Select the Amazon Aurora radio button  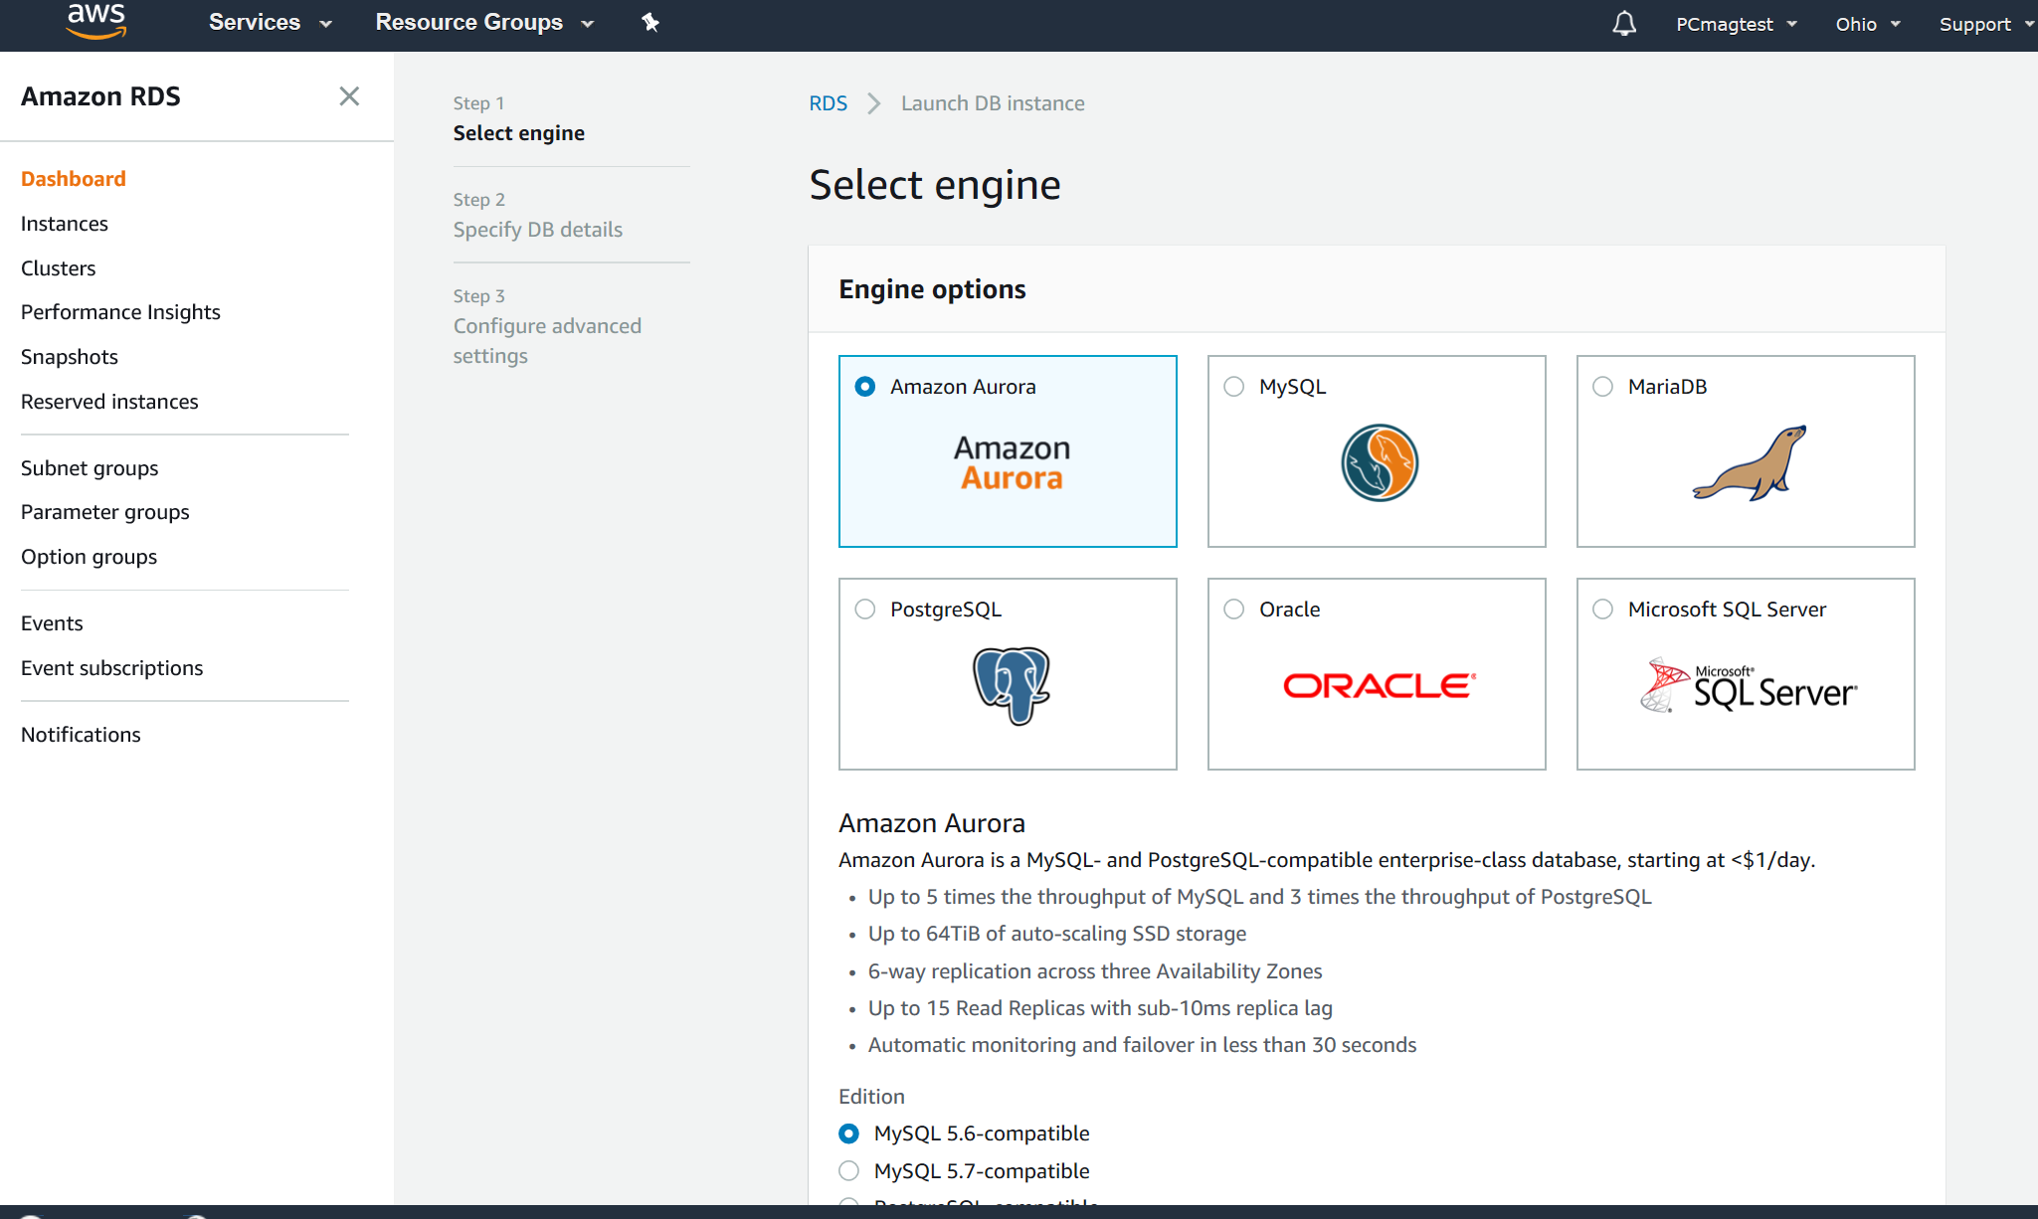click(x=865, y=387)
